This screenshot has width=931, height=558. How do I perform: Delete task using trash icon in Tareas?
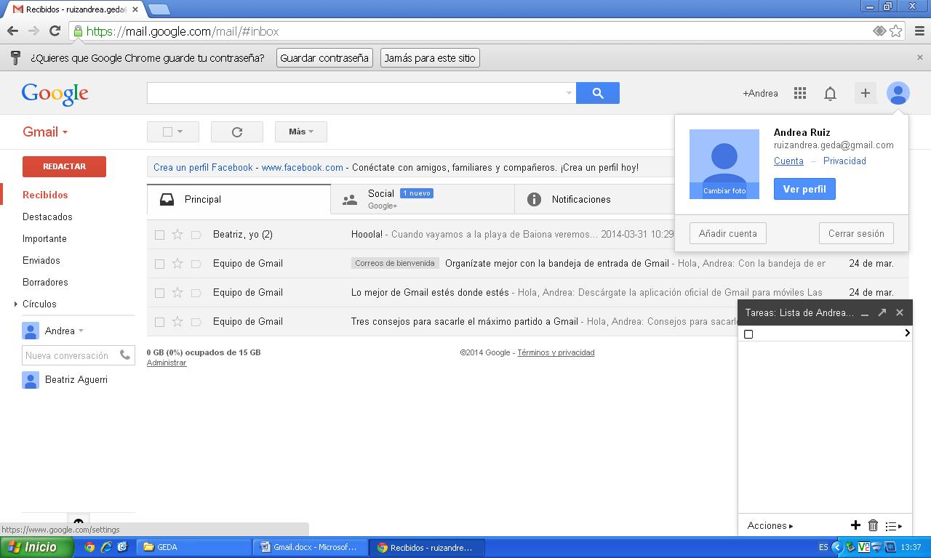(x=873, y=525)
